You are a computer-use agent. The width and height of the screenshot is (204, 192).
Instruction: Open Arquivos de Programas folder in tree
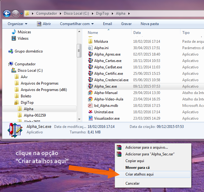point(36,83)
